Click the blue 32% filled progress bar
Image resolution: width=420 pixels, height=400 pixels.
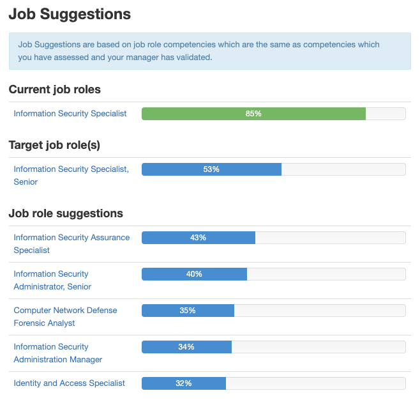pyautogui.click(x=184, y=383)
